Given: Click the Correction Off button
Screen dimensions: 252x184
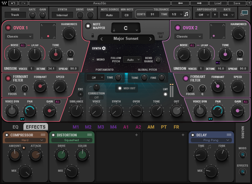Looking at the screenshot, I should point(96,97).
